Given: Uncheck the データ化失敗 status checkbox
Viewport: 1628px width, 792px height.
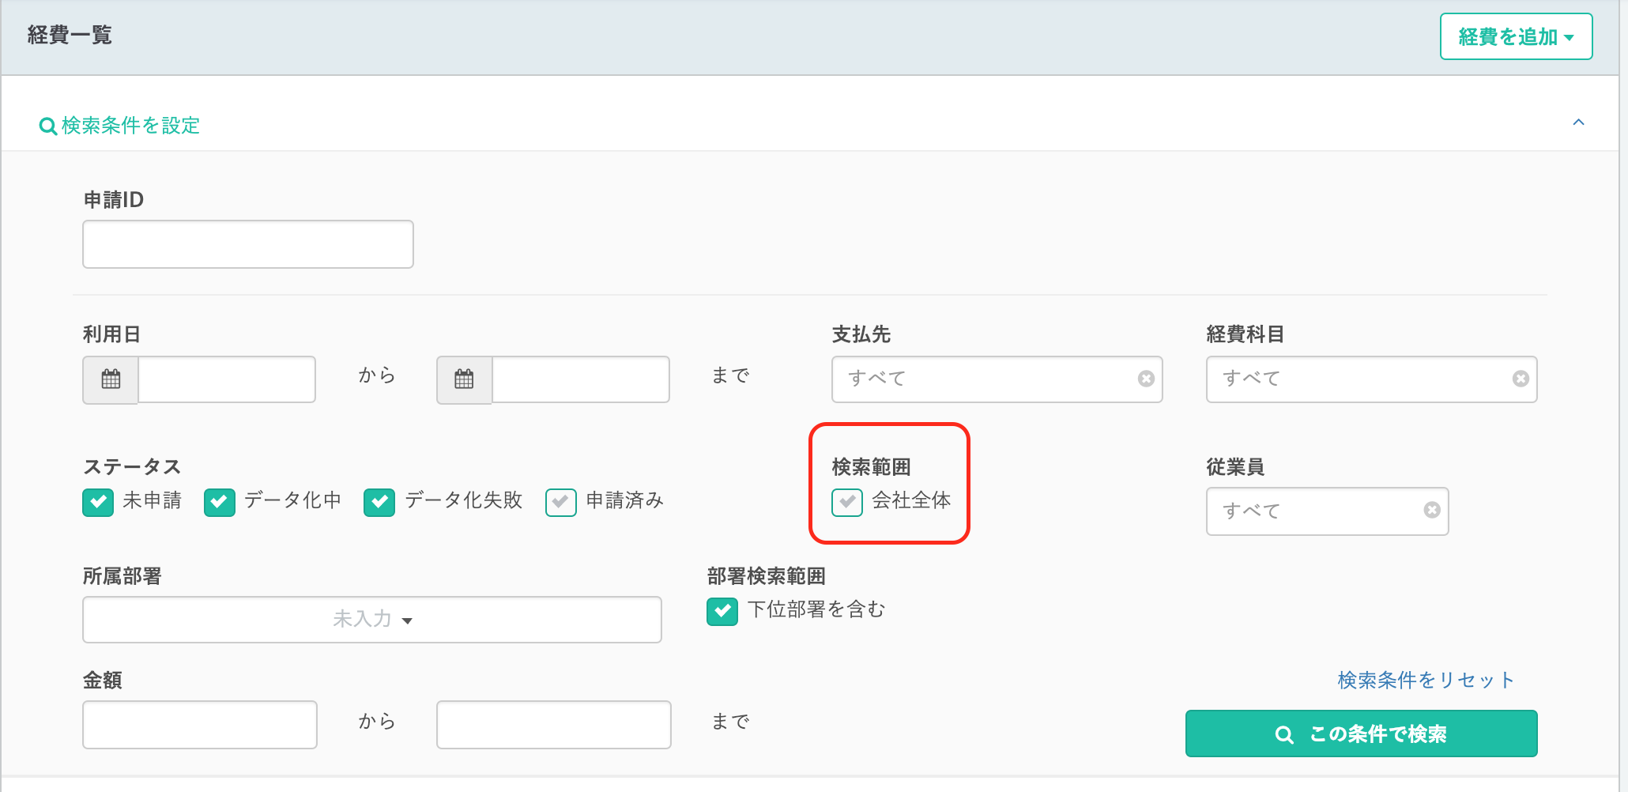Looking at the screenshot, I should pos(379,502).
